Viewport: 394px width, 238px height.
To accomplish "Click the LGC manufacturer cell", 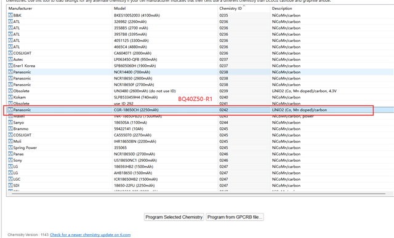I will click(x=17, y=179).
